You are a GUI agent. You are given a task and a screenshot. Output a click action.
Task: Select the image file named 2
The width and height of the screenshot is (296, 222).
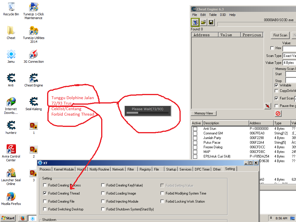pyautogui.click(x=34, y=151)
